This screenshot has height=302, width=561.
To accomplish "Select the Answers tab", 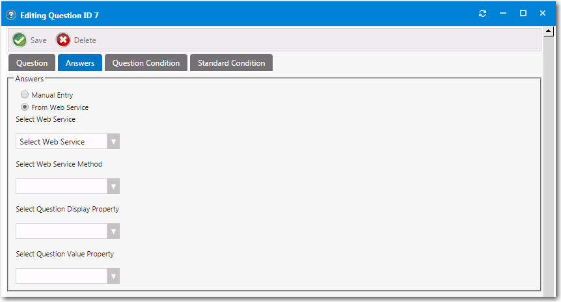I will pyautogui.click(x=80, y=63).
